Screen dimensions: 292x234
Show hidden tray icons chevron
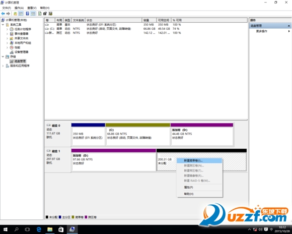(x=250, y=229)
